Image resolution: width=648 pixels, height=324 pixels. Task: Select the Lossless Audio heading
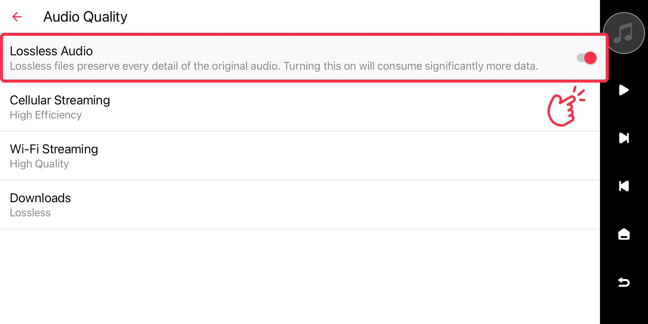point(51,51)
